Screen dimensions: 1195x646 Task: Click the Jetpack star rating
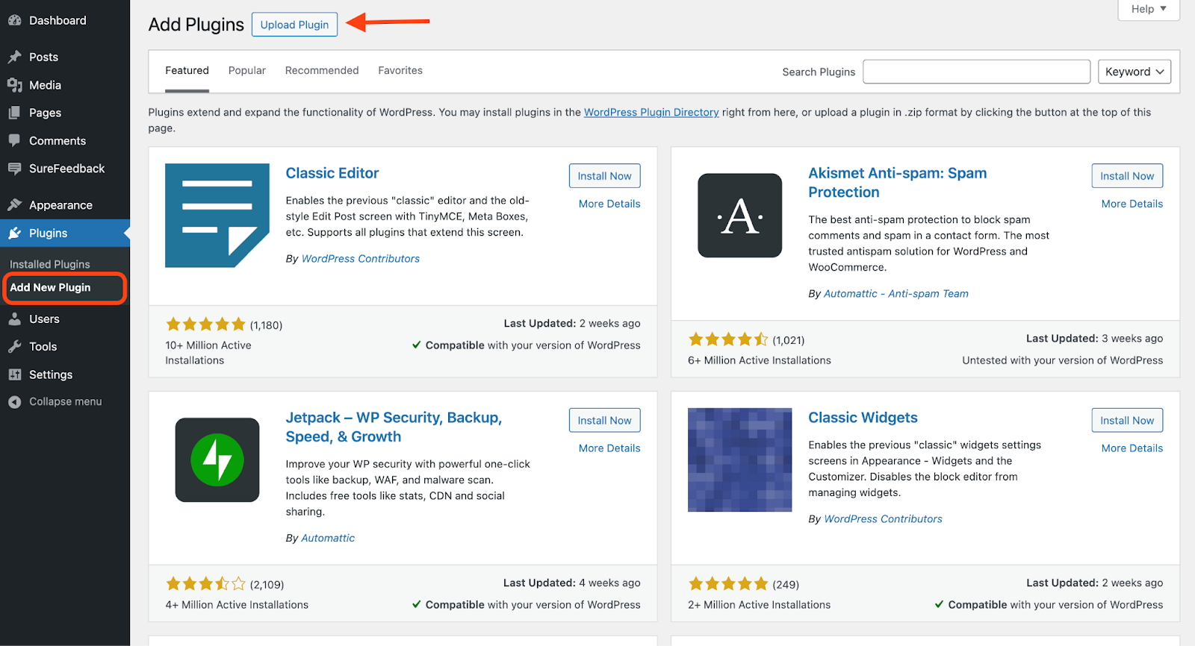205,583
